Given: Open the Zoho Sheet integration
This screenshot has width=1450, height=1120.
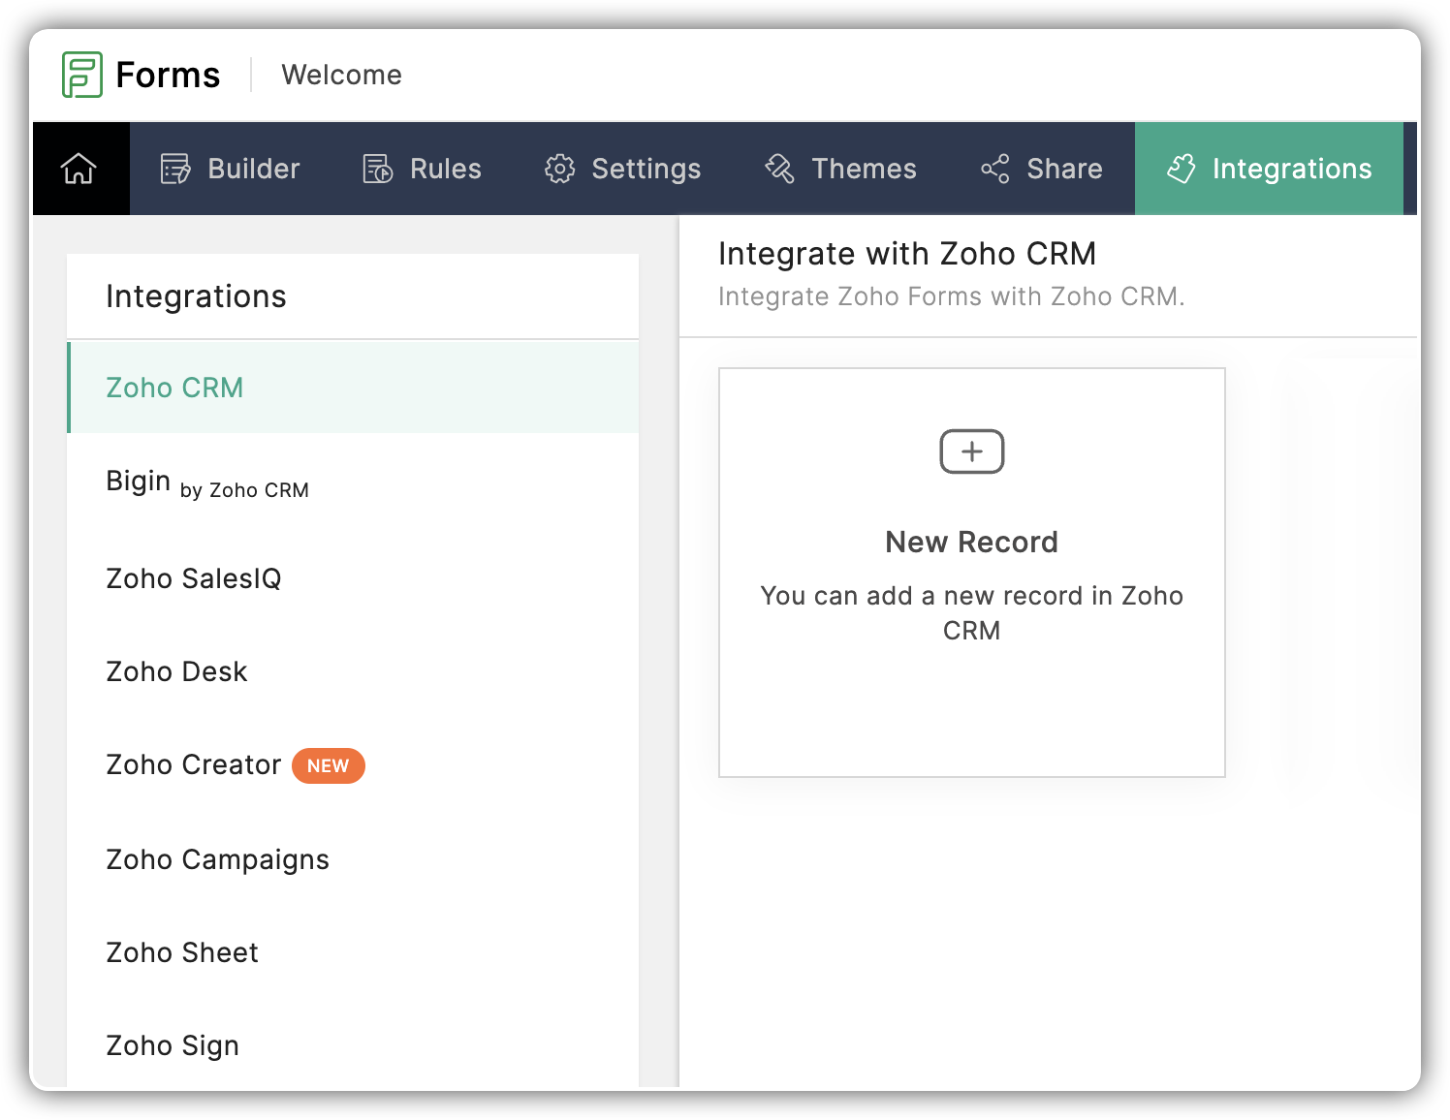Looking at the screenshot, I should pyautogui.click(x=182, y=952).
